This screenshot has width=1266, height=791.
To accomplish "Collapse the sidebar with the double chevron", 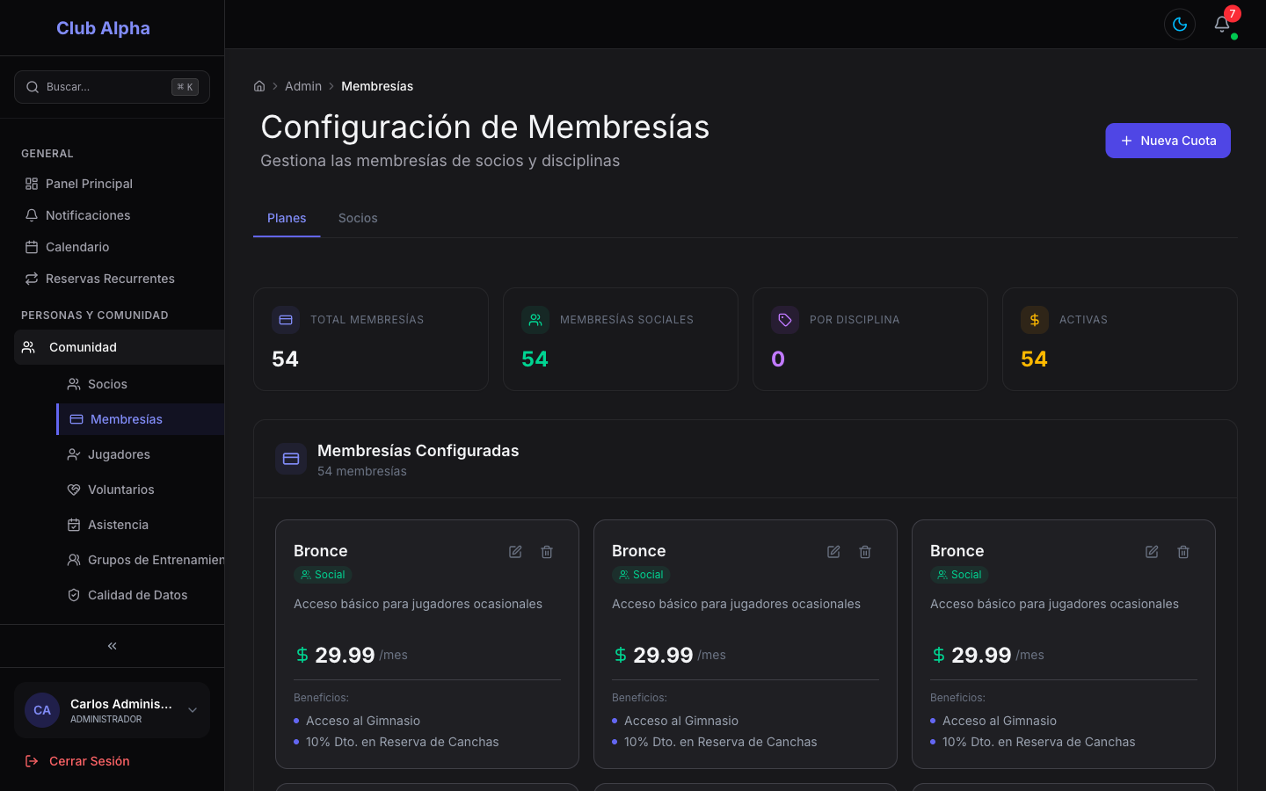I will pyautogui.click(x=112, y=646).
